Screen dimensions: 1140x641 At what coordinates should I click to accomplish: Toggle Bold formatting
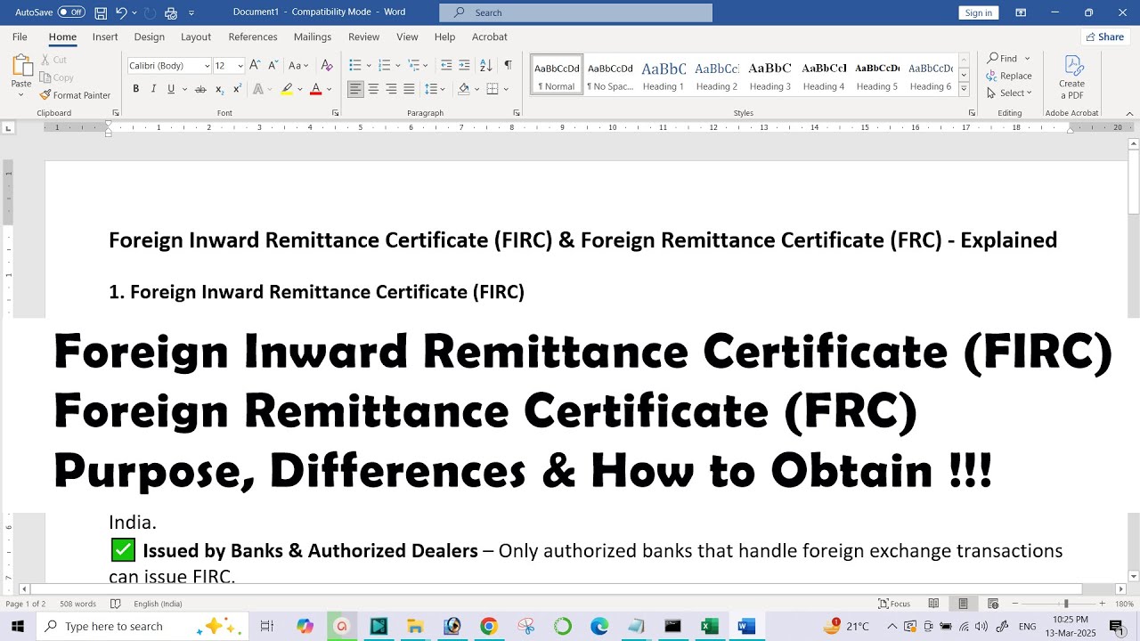click(x=136, y=89)
